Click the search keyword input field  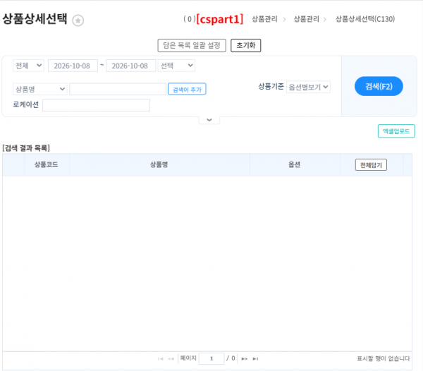click(118, 89)
